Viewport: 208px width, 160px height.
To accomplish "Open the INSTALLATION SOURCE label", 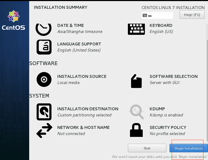I will pyautogui.click(x=82, y=77).
